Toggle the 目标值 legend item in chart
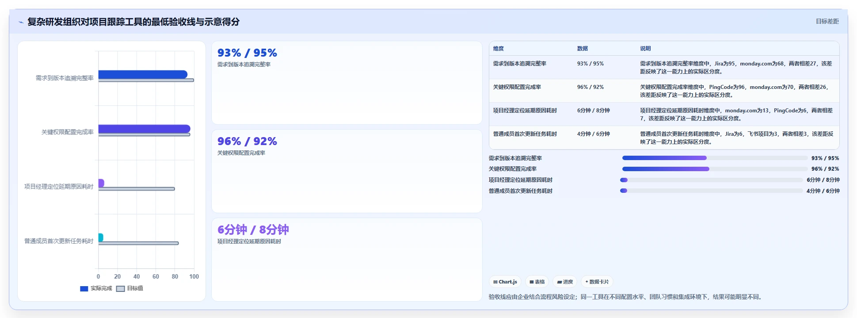The width and height of the screenshot is (857, 318). [x=130, y=288]
